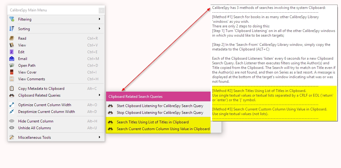The height and width of the screenshot is (168, 341).
Task: Open Clipboard Related Queries submenu
Action: coord(56,95)
